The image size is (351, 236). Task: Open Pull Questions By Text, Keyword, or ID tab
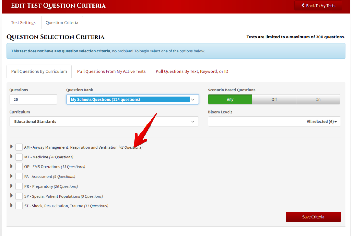click(x=192, y=71)
